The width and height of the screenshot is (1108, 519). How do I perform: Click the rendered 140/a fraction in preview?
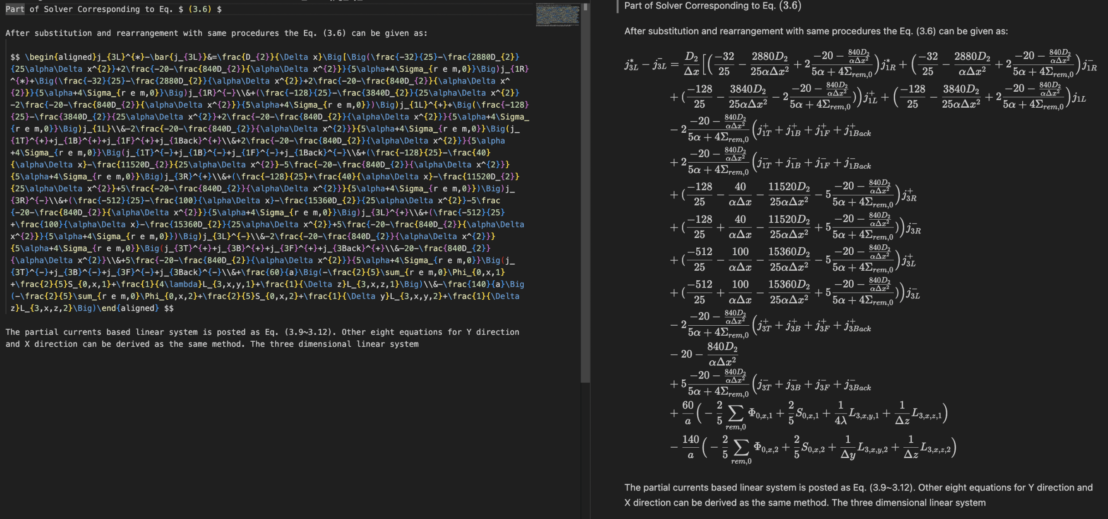point(690,446)
